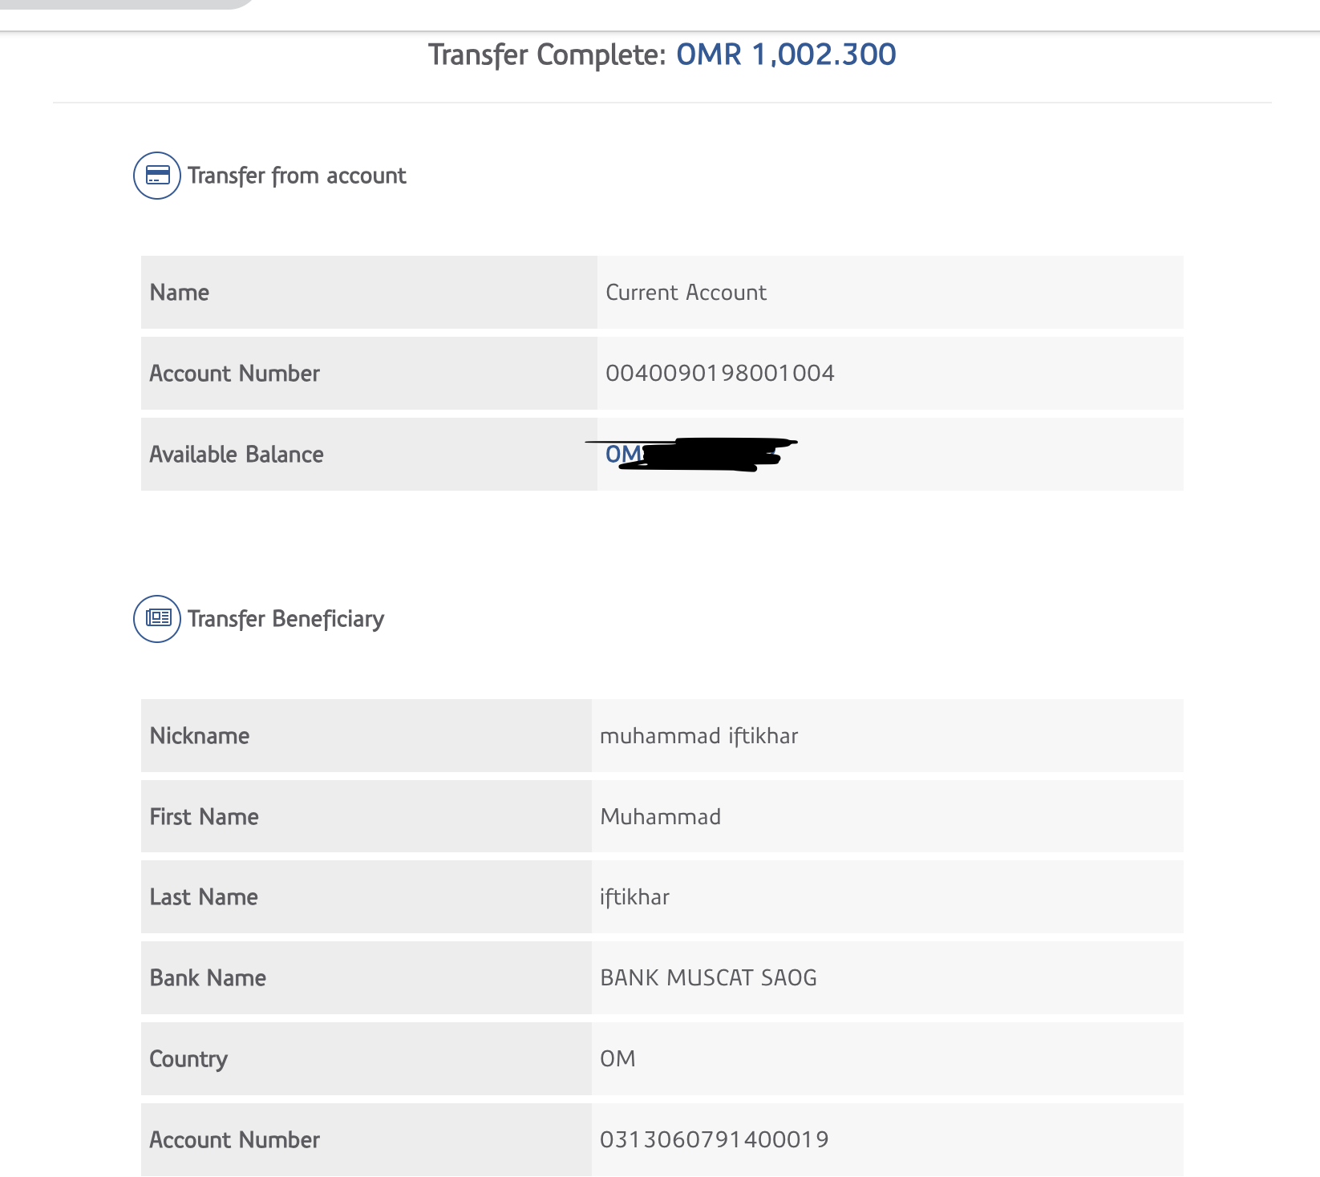Viewport: 1320px width, 1177px height.
Task: Click the nickname value muhammad iftikhar
Action: [698, 736]
